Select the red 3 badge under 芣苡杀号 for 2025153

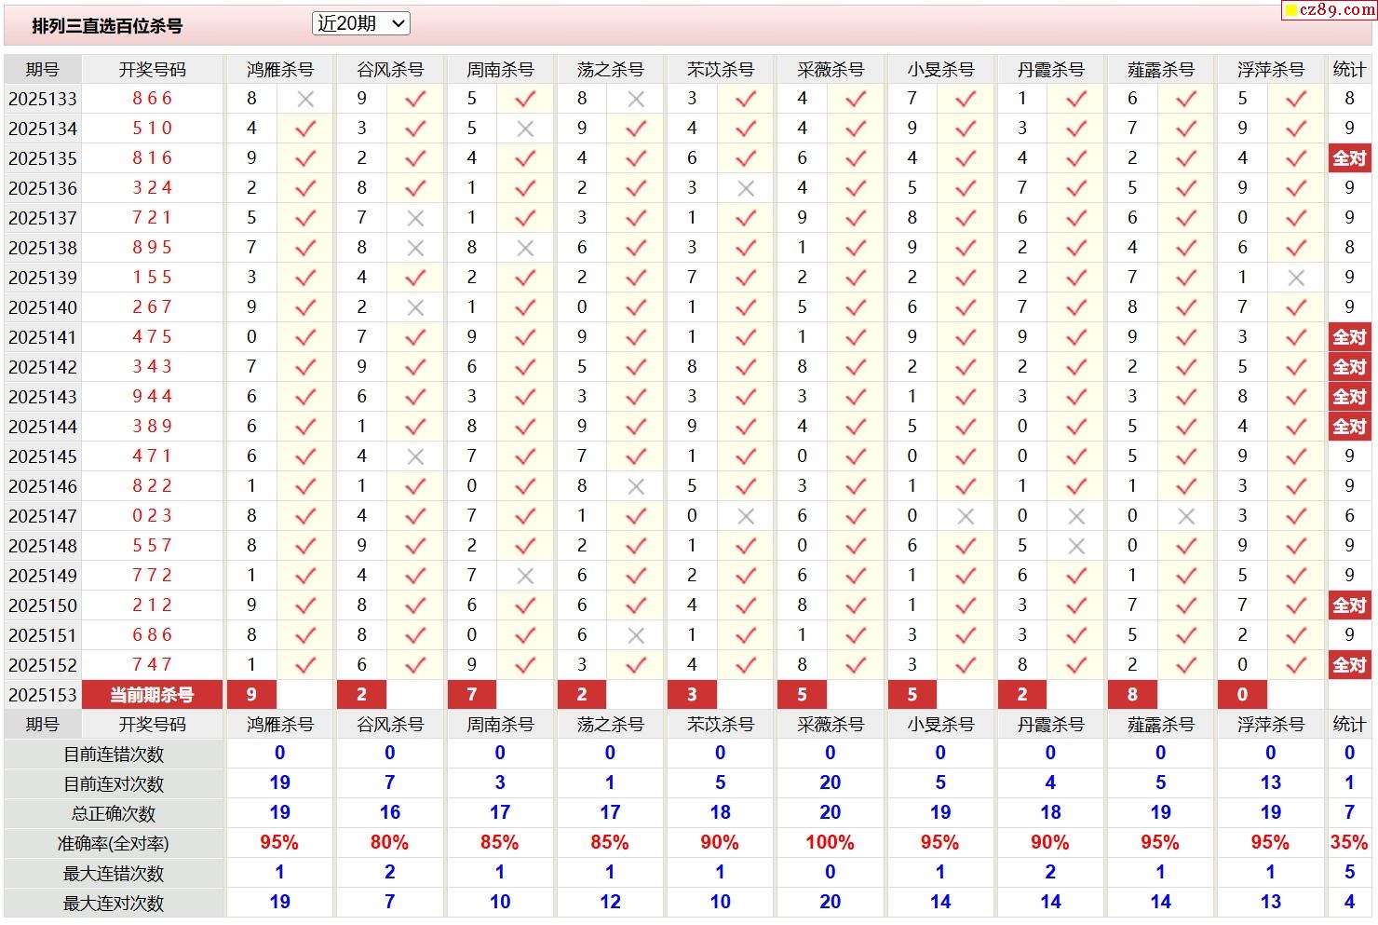tap(692, 695)
